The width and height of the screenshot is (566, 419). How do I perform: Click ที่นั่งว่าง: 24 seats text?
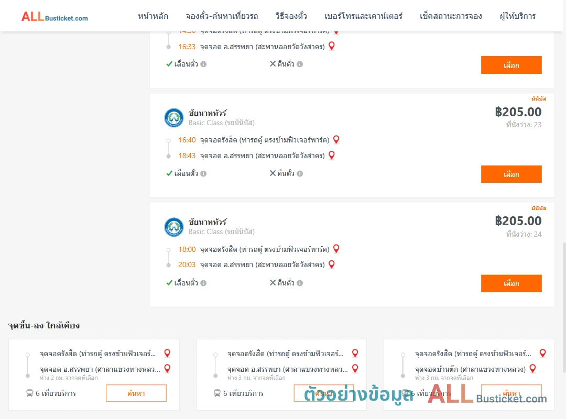[x=524, y=234]
